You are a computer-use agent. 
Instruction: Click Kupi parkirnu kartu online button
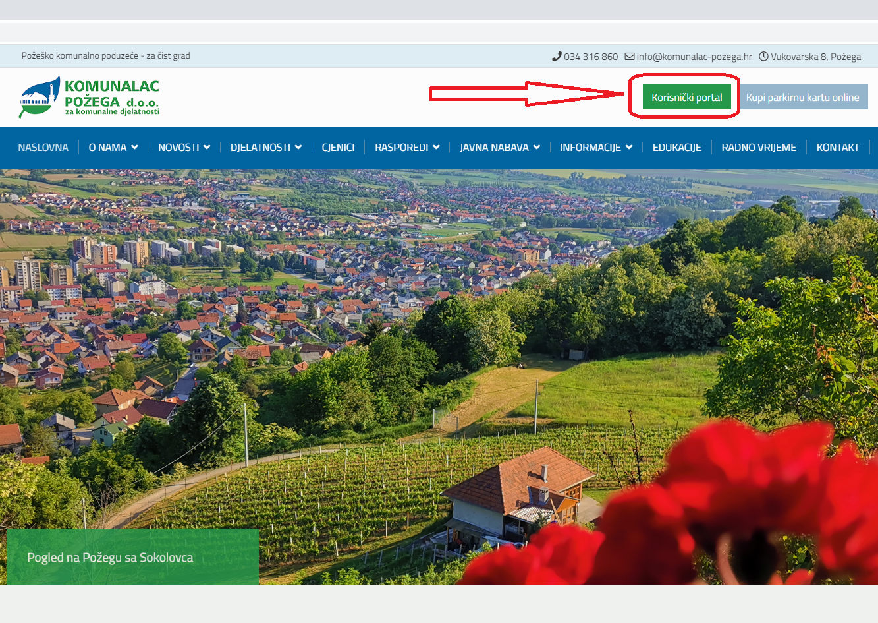(x=802, y=97)
